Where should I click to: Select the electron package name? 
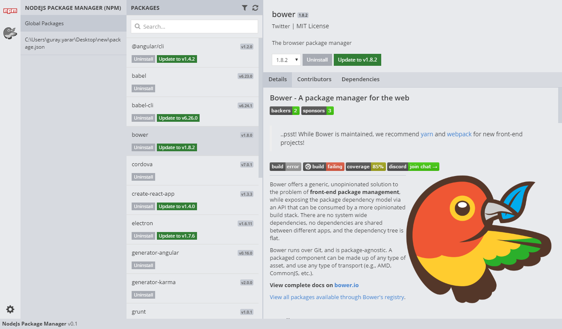click(142, 223)
